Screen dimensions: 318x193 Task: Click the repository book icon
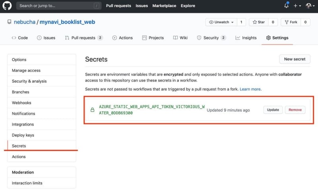(9, 22)
